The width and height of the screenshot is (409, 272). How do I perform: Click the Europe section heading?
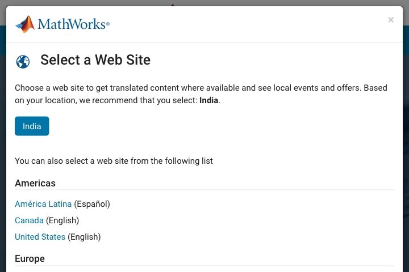pos(30,258)
